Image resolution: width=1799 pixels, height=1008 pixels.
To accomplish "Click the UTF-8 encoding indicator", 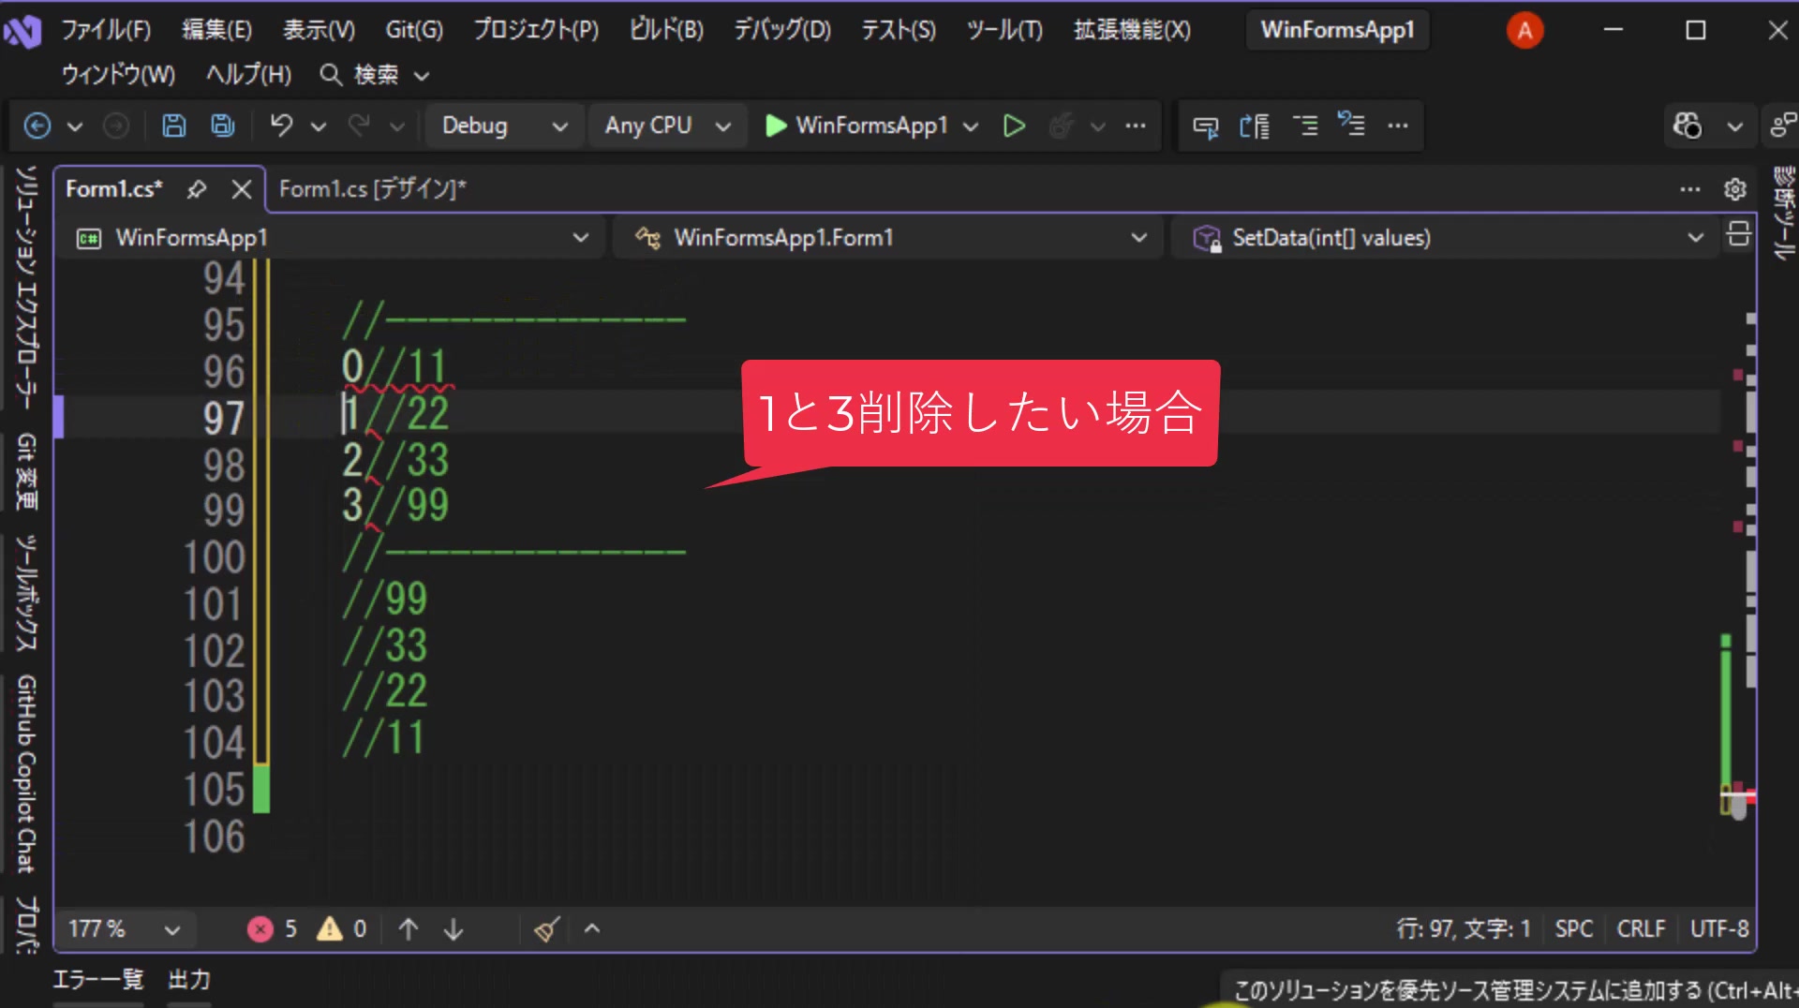I will click(x=1718, y=928).
